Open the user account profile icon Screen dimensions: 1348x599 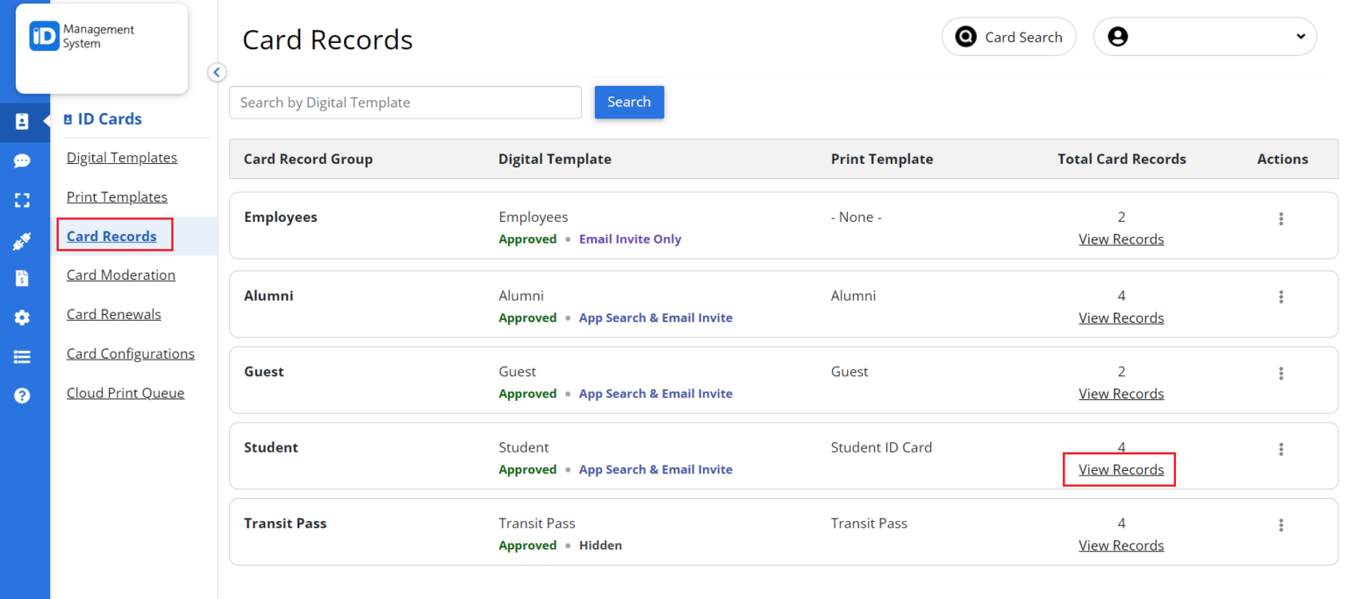coord(1117,36)
